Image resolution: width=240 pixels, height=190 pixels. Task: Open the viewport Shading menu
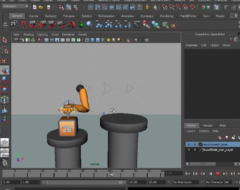click(28, 34)
